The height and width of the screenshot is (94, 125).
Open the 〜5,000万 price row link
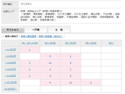pos(10,76)
